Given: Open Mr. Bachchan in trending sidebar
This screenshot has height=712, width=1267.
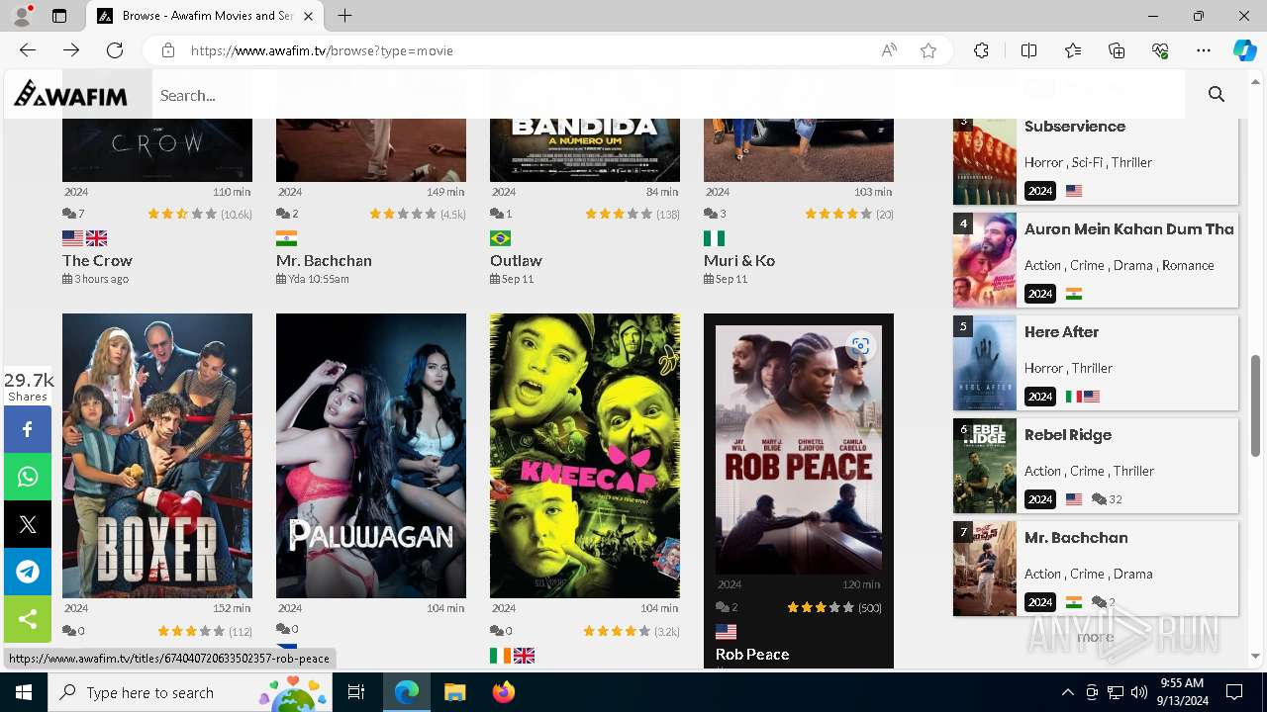Looking at the screenshot, I should pyautogui.click(x=1076, y=538).
